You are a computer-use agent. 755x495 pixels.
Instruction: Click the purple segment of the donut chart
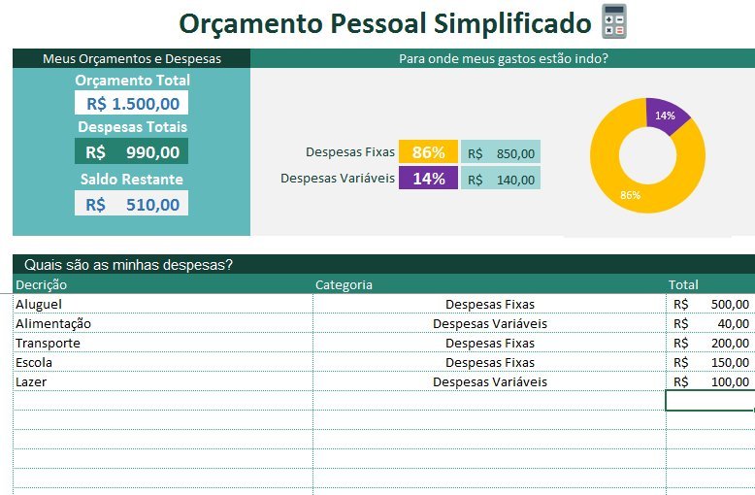pos(668,113)
